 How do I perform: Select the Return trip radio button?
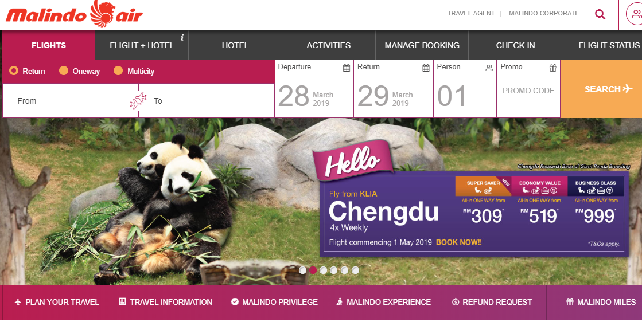point(14,70)
